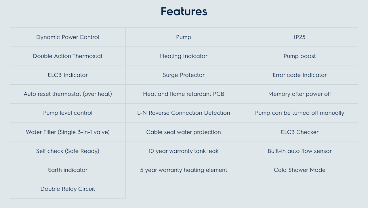
Task: Select L-N Reverse Connection Detection cell
Action: [x=184, y=113]
